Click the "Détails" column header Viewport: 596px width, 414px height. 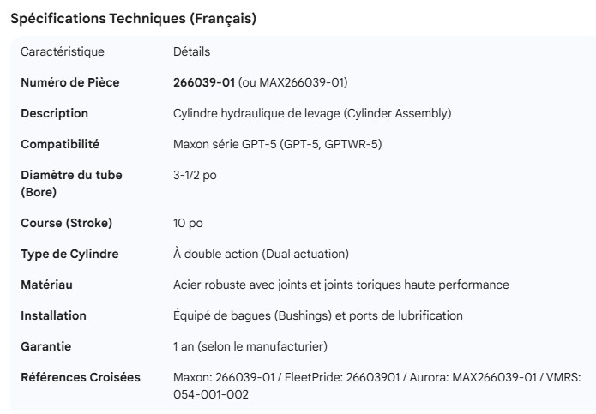191,51
